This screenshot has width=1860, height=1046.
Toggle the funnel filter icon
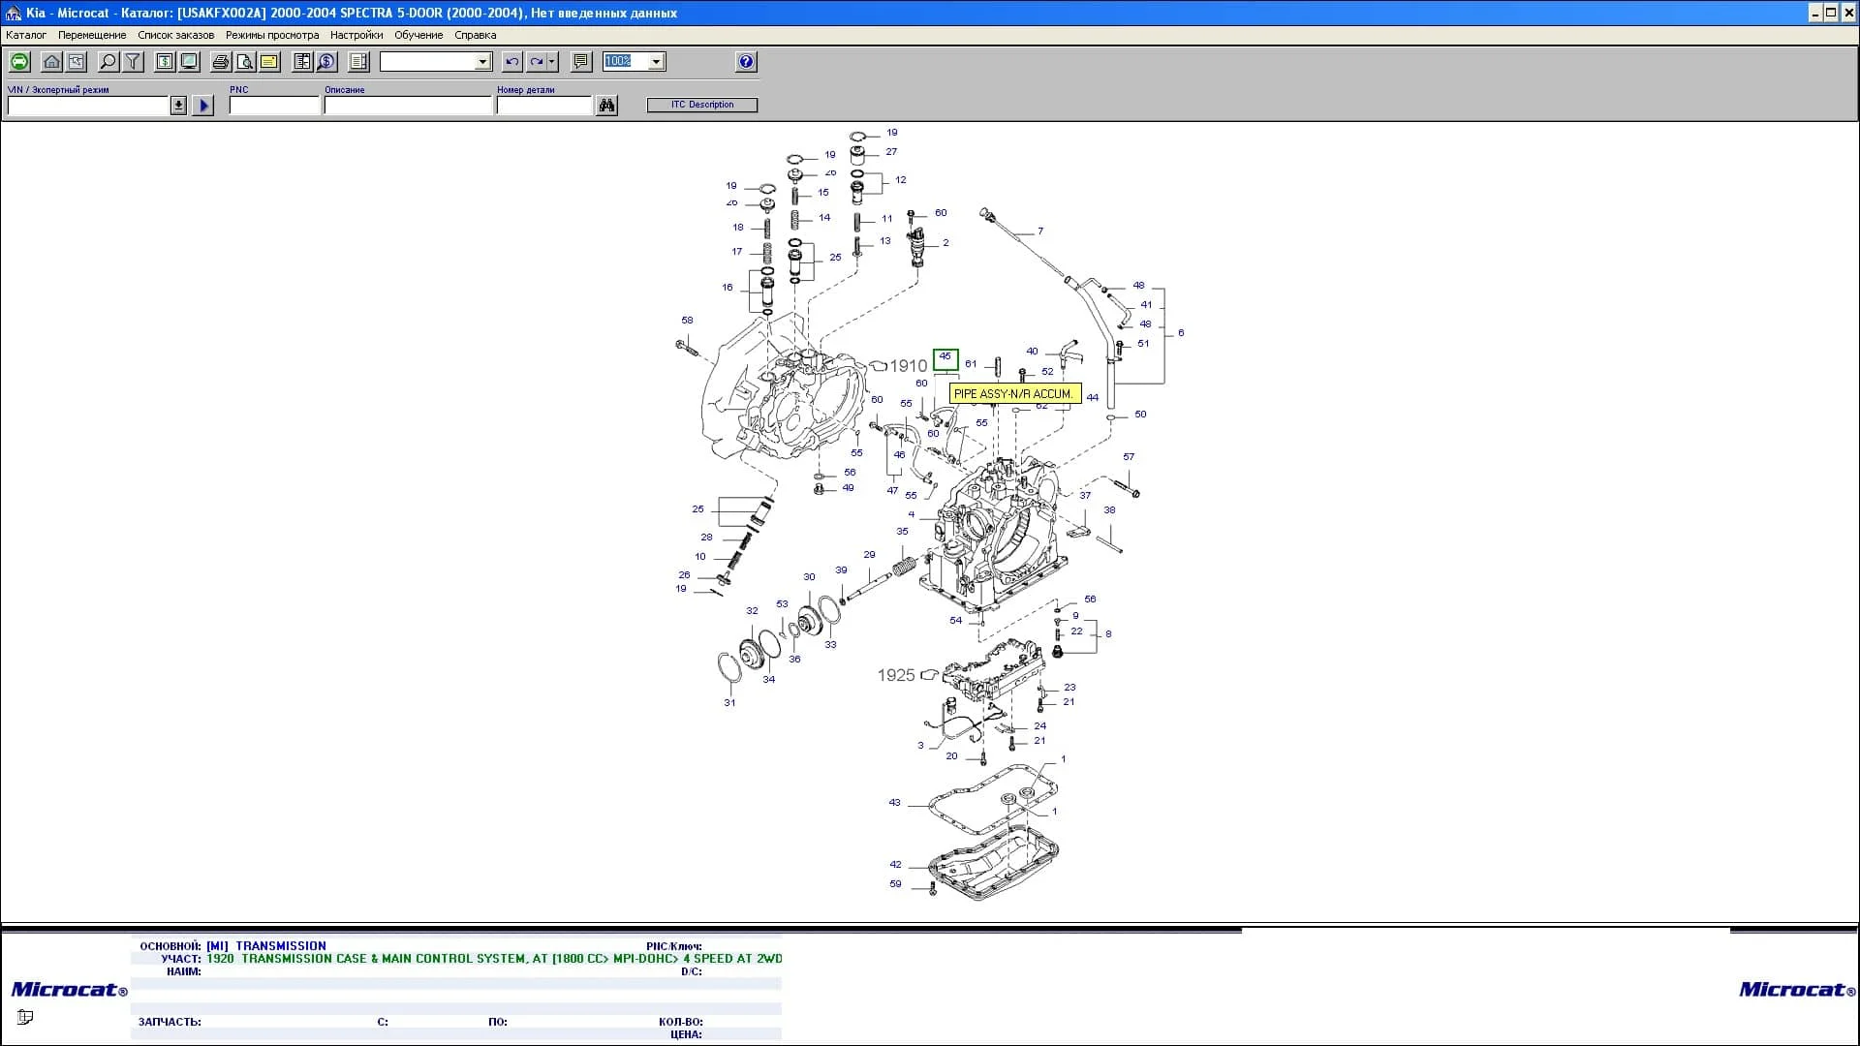click(x=133, y=62)
